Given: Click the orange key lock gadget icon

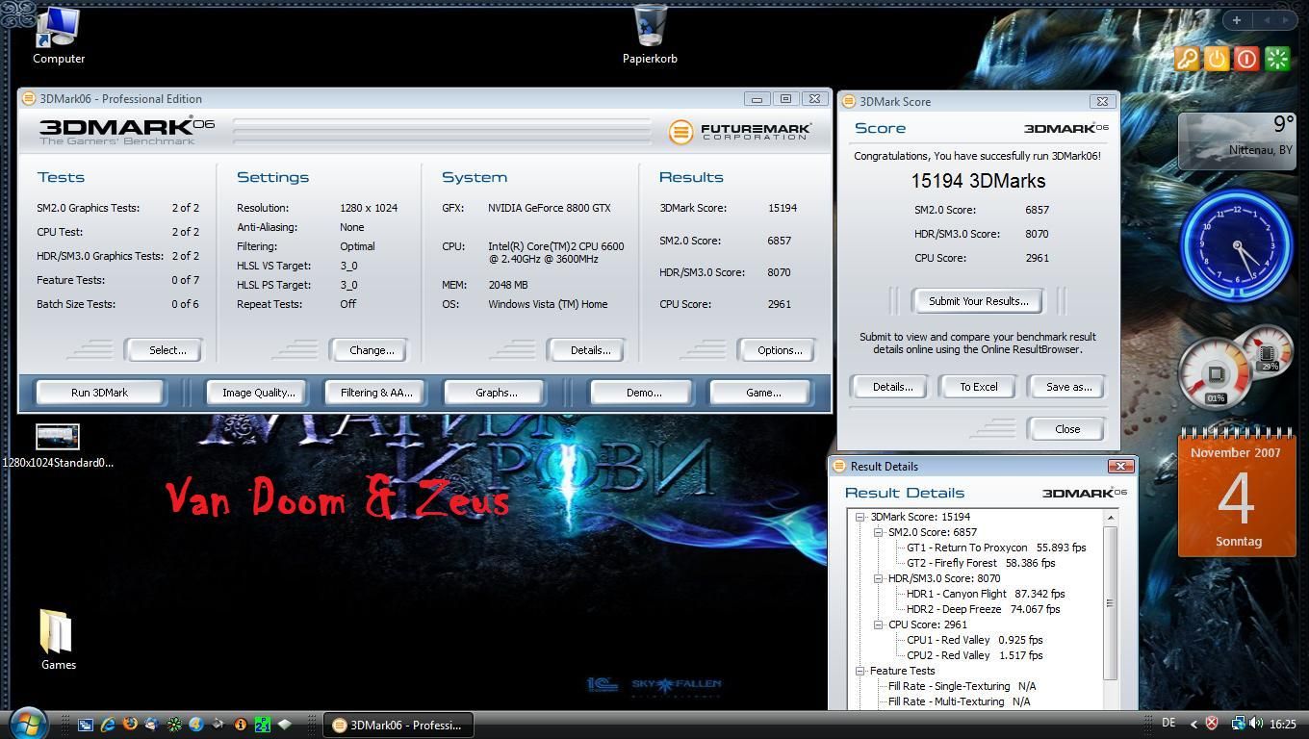Looking at the screenshot, I should (x=1187, y=59).
